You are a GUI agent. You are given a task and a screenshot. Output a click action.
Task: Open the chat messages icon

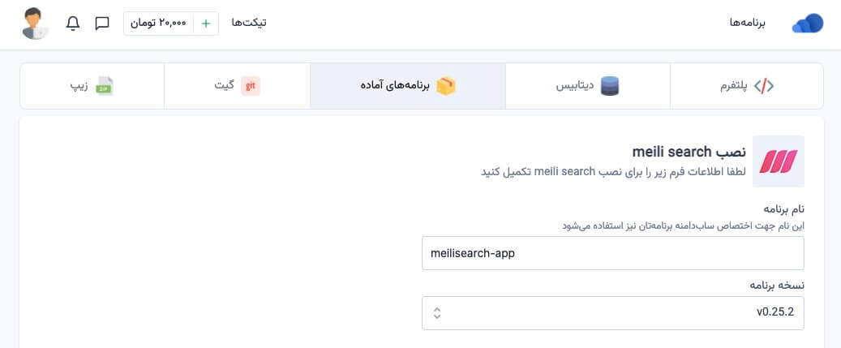click(102, 23)
